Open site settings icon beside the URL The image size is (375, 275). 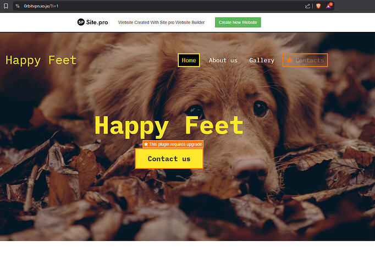point(18,5)
